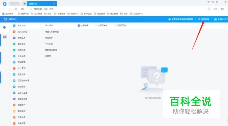
Task: Open the 货源中心 bookmark folder
Action: click(73, 14)
